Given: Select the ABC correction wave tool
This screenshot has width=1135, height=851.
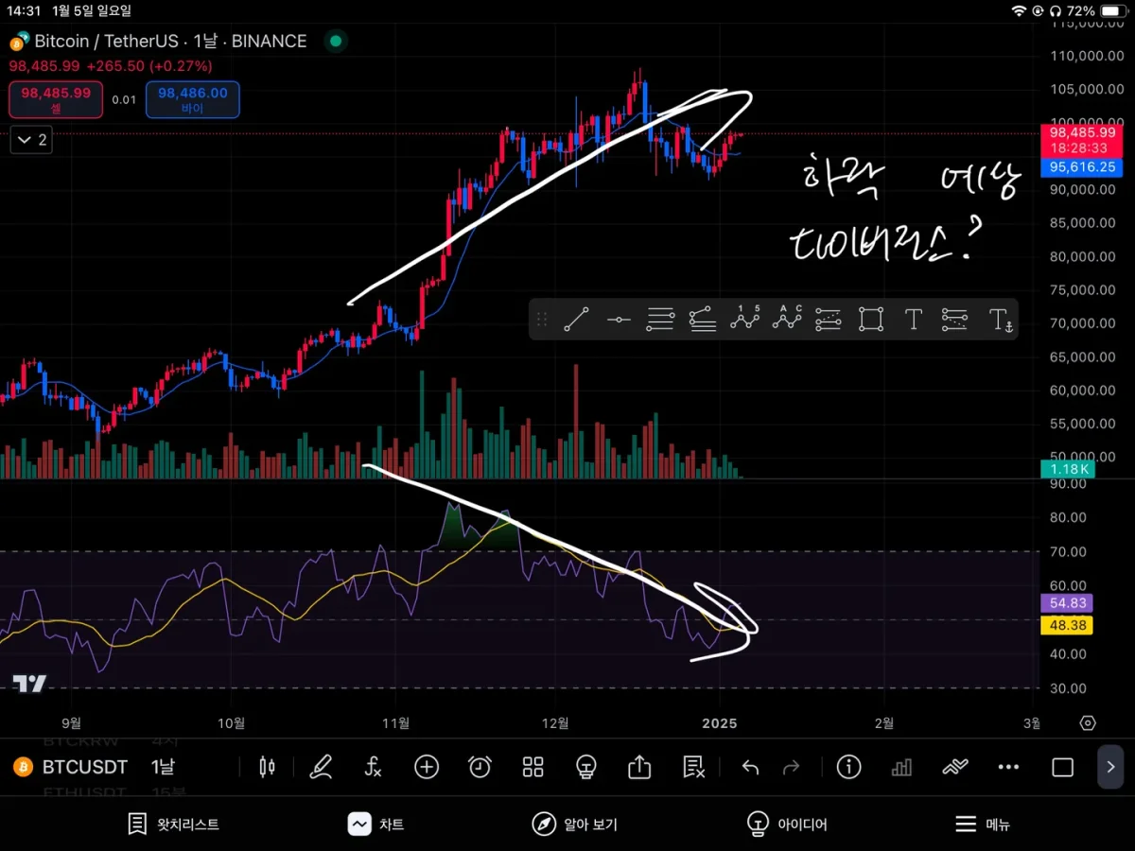Looking at the screenshot, I should click(x=787, y=319).
